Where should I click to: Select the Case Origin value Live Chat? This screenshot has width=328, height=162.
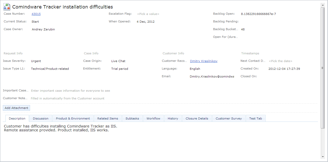(x=118, y=61)
